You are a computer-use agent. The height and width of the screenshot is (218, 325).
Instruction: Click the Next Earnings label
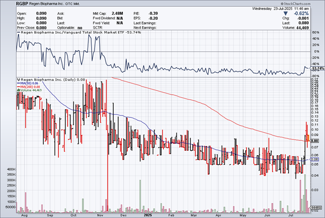[x=145, y=28]
